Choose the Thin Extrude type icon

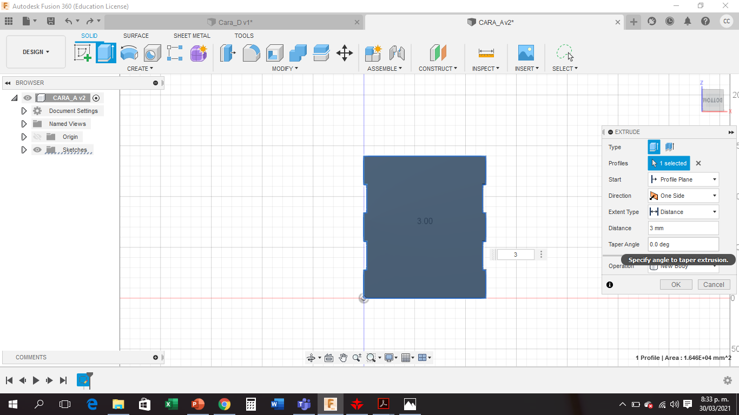669,147
